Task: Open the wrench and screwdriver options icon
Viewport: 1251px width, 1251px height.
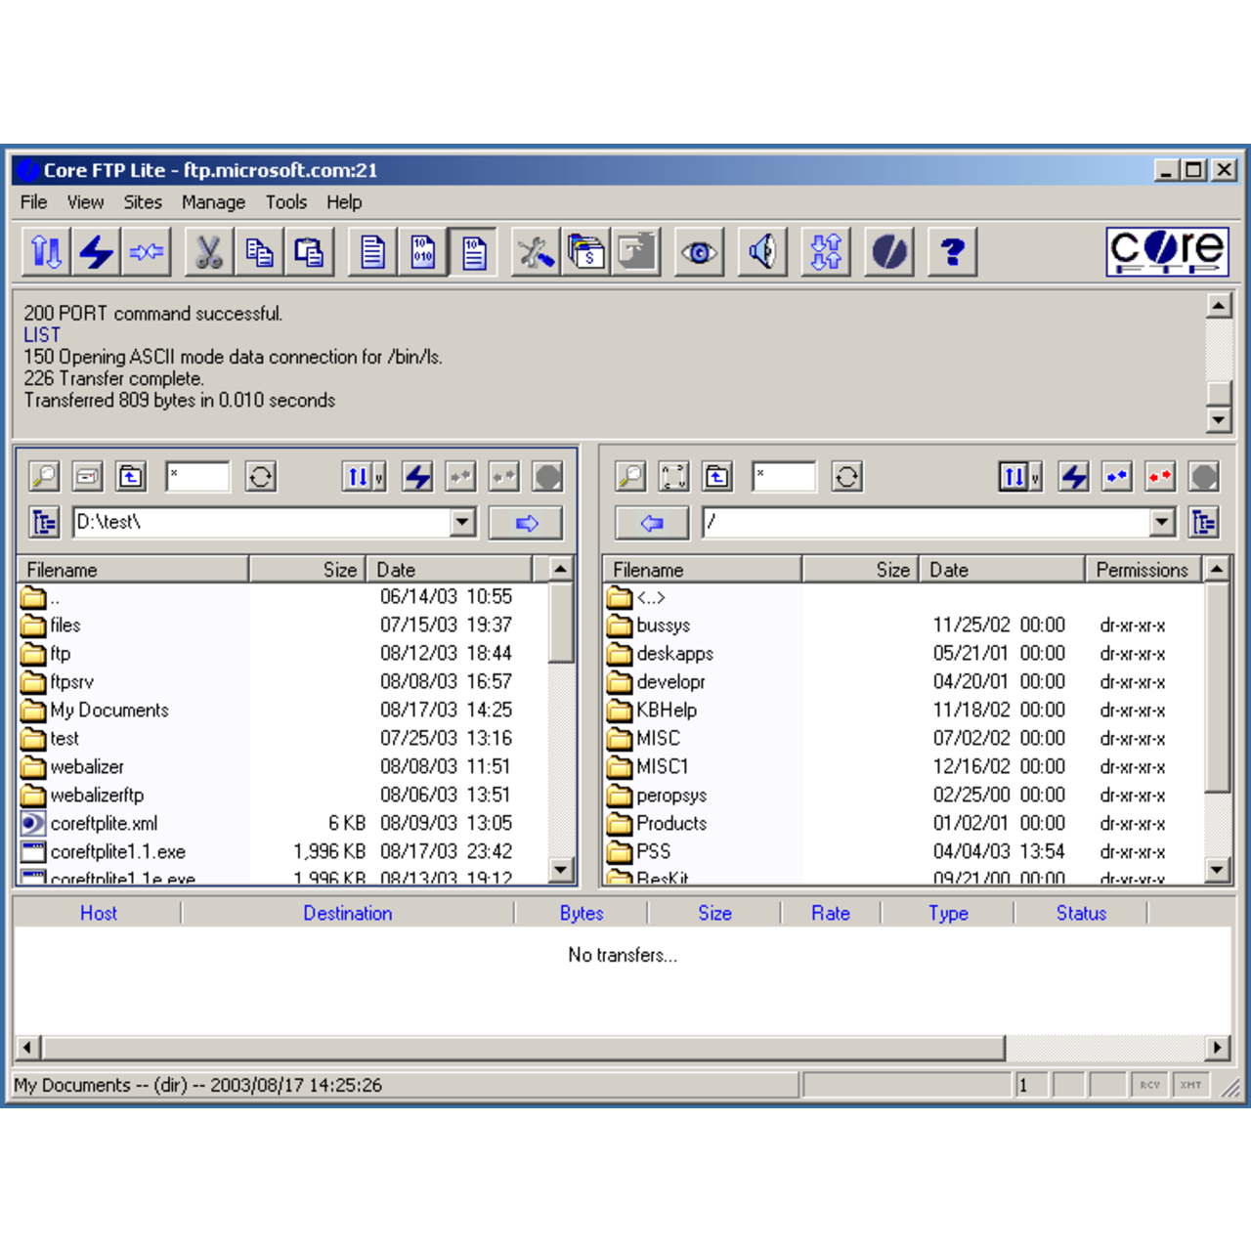Action: click(535, 252)
